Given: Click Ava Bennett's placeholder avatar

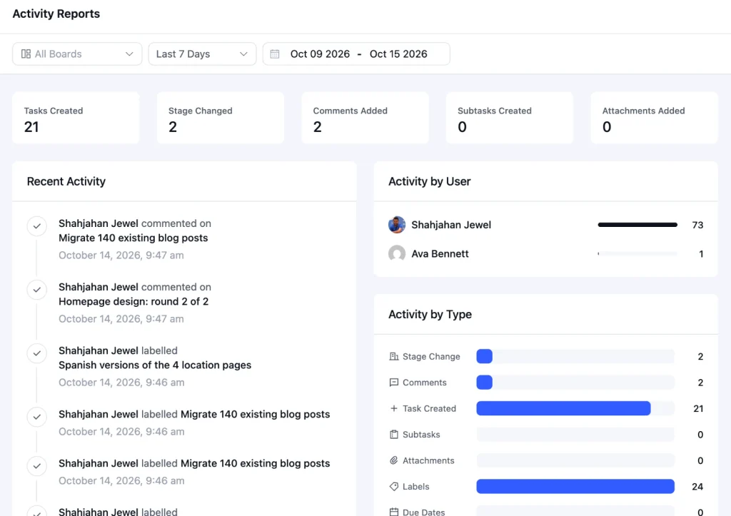Looking at the screenshot, I should coord(397,253).
